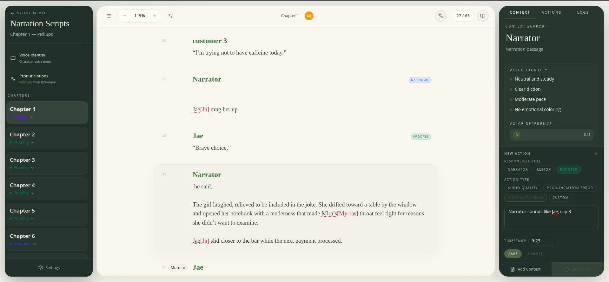
Task: Select Chapter 3 in sidebar
Action: click(47, 163)
